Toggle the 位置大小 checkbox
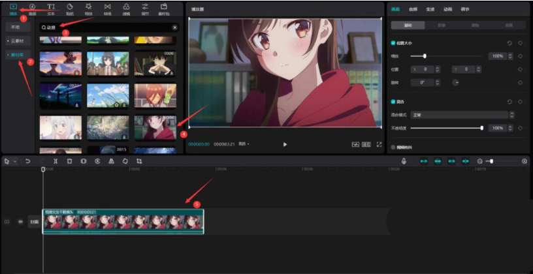 393,43
